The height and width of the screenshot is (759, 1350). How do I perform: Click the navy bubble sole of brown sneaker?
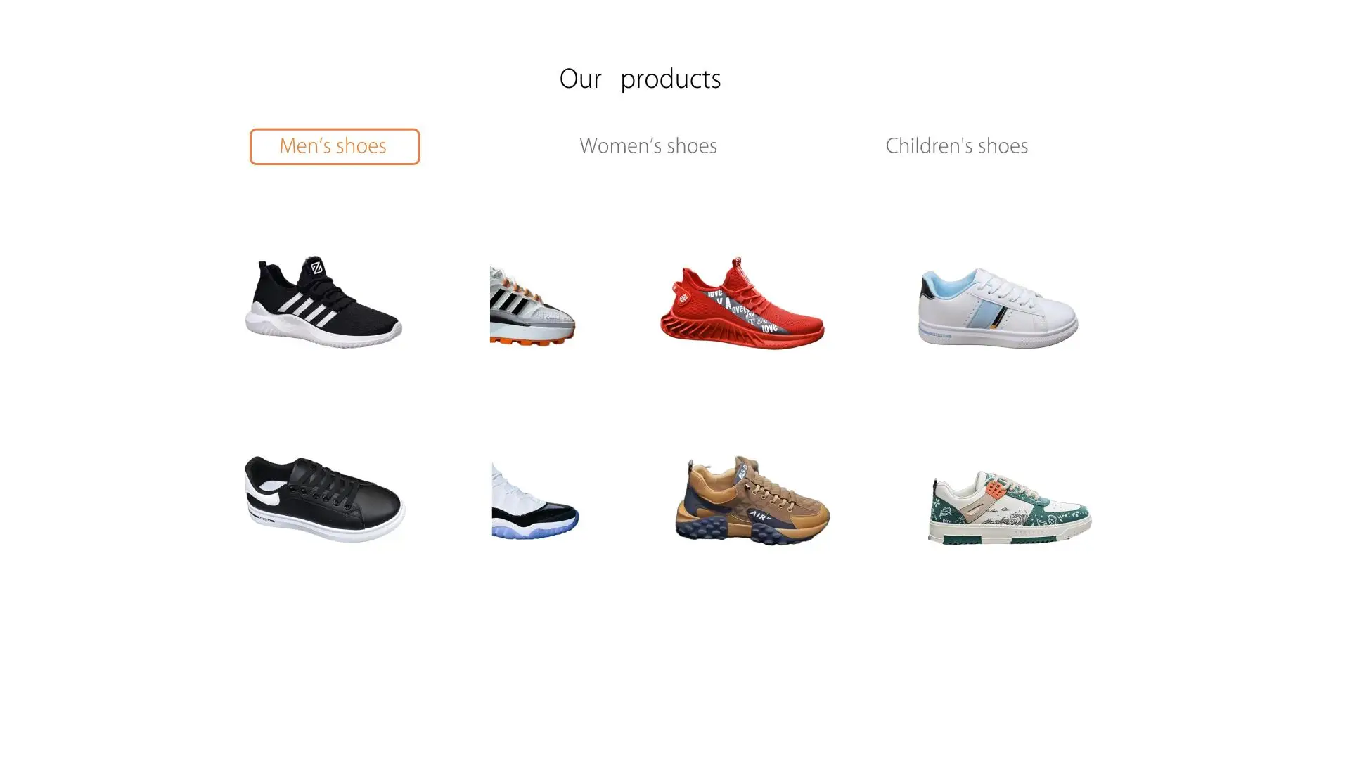(745, 528)
